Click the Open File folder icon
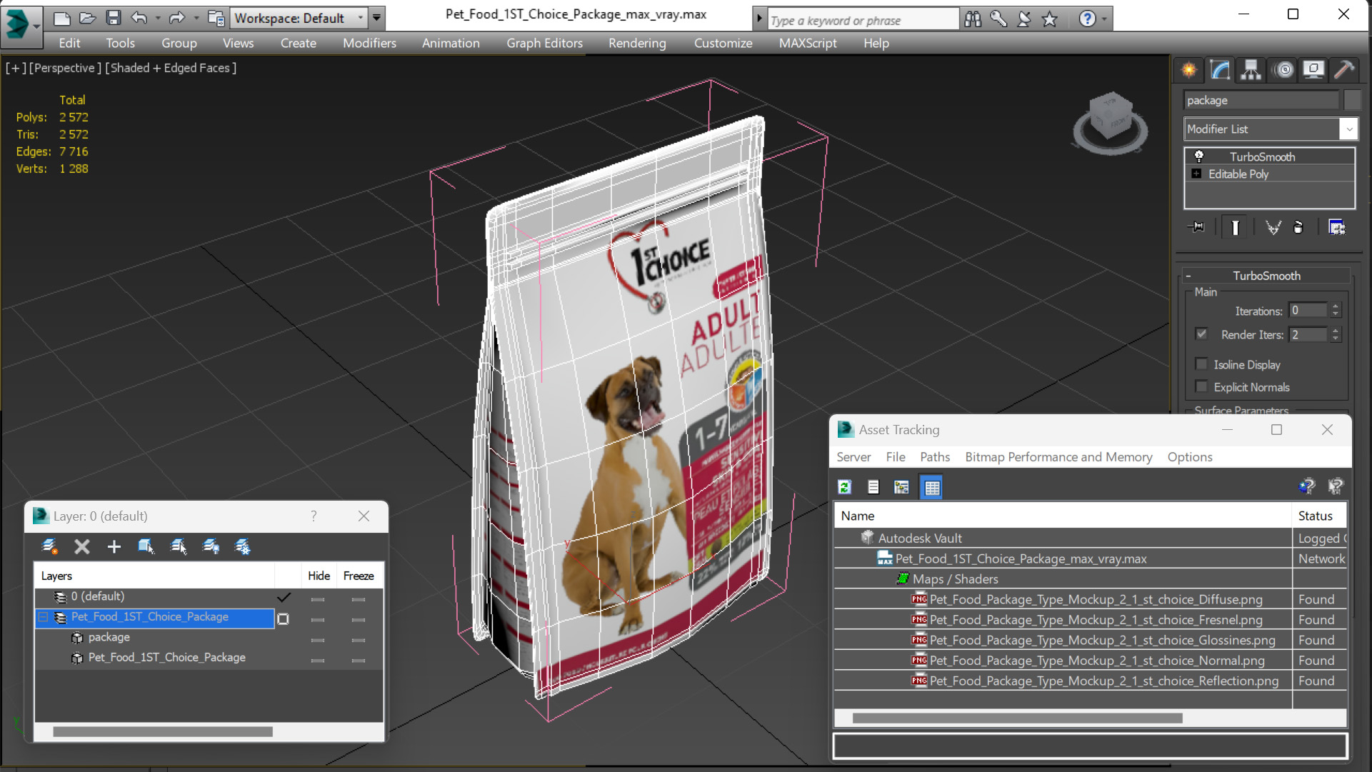This screenshot has width=1372, height=772. coord(87,18)
